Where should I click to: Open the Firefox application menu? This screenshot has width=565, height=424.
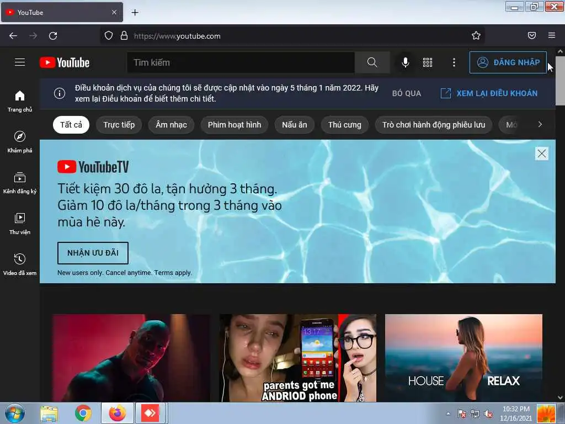(552, 36)
